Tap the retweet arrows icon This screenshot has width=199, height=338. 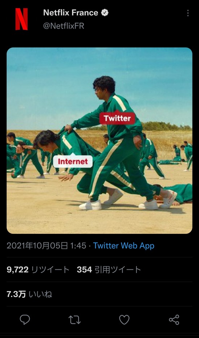(x=75, y=320)
